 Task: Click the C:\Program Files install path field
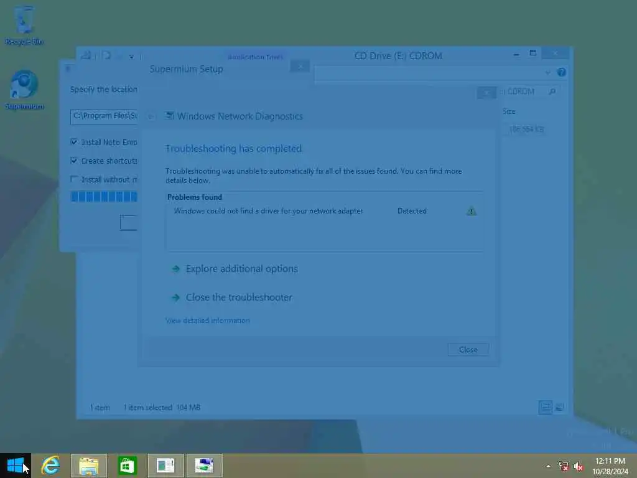(104, 116)
